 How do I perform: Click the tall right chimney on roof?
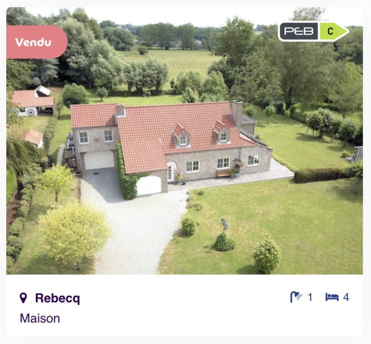(x=237, y=113)
